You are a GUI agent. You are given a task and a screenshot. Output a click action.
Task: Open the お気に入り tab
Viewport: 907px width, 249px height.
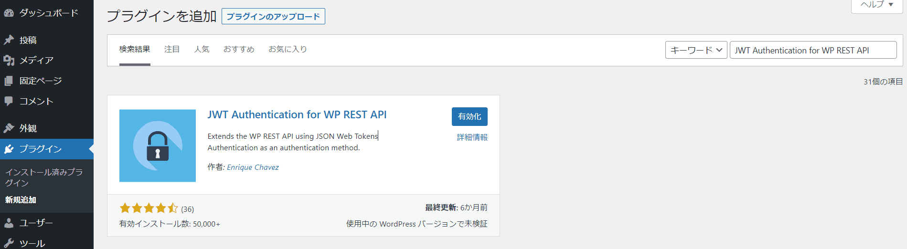[288, 49]
